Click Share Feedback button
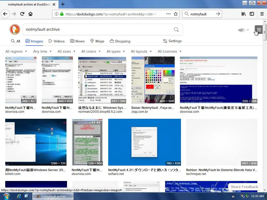This screenshot has height=200, width=267. point(244,187)
